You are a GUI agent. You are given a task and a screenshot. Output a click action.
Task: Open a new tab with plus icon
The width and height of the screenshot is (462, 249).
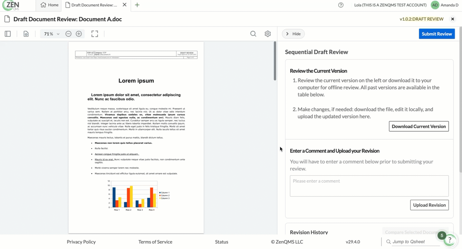tap(137, 5)
